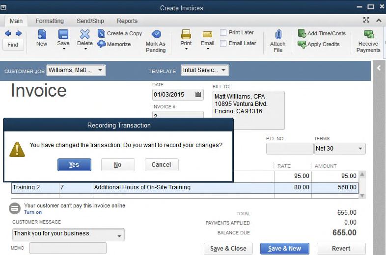Switch to the Main tab
The width and height of the screenshot is (386, 255).
(16, 21)
